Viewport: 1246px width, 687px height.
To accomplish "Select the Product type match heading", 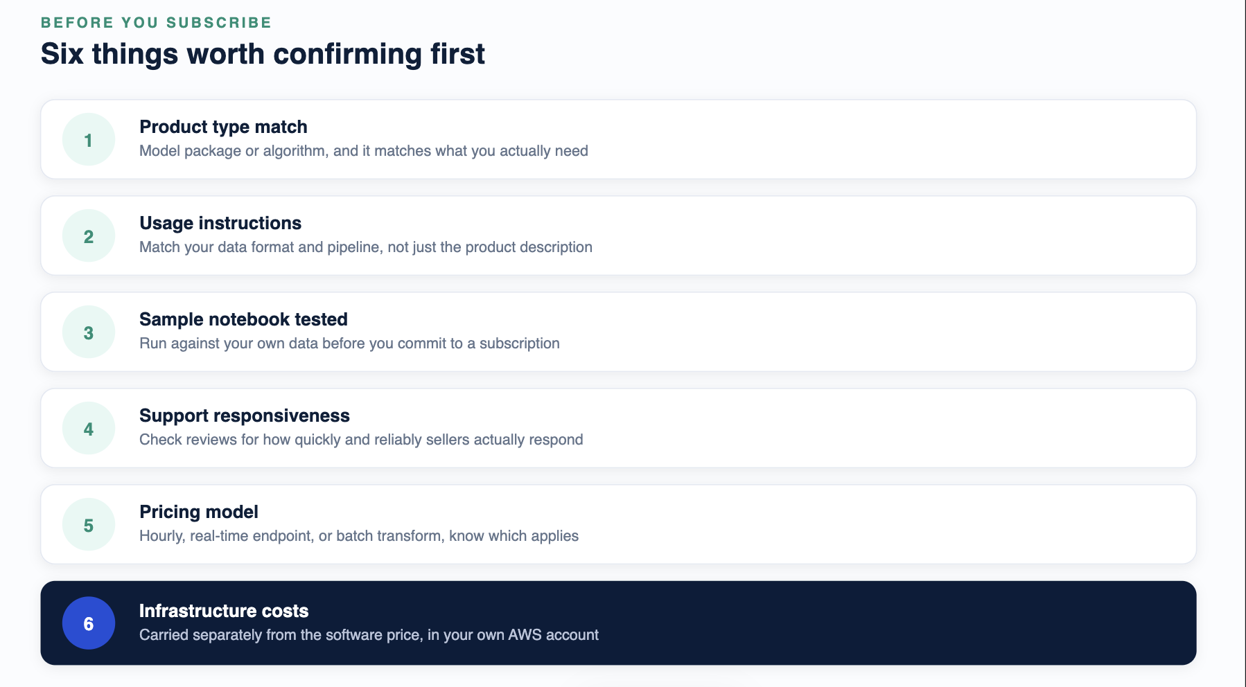I will pos(223,127).
